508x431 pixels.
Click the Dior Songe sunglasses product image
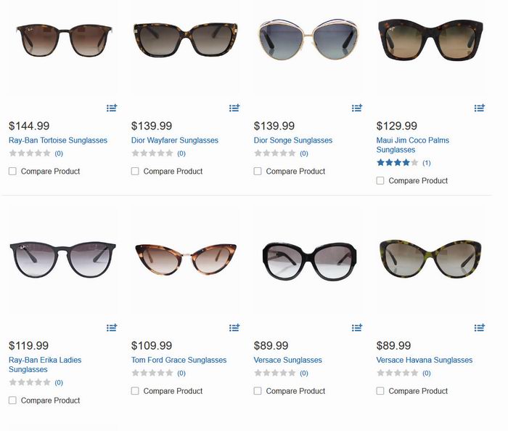[x=308, y=39]
